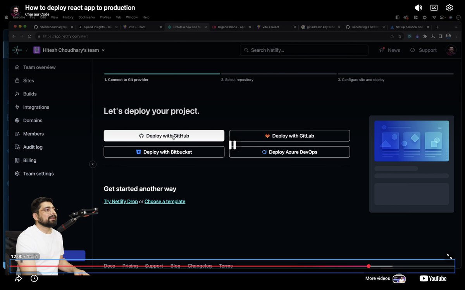Open the Chrome downloads icon
The image size is (465, 290).
click(433, 36)
